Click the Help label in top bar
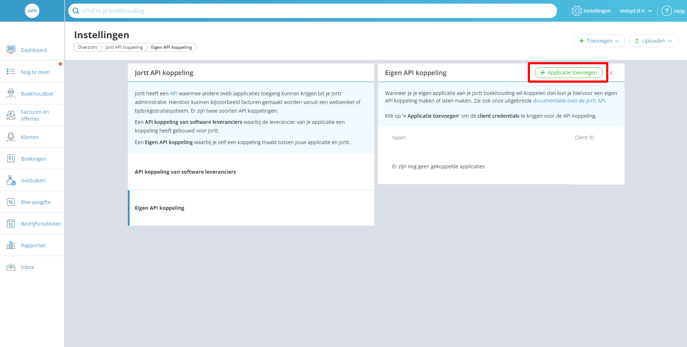This screenshot has width=687, height=347. 679,11
